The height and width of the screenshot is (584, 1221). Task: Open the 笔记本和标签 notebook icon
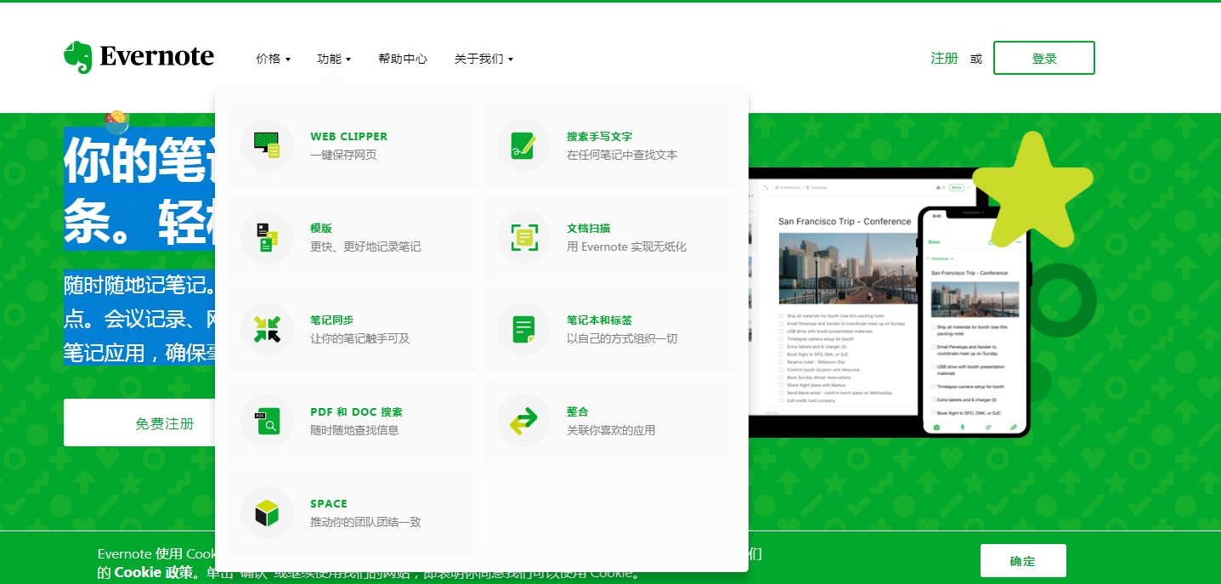(523, 329)
